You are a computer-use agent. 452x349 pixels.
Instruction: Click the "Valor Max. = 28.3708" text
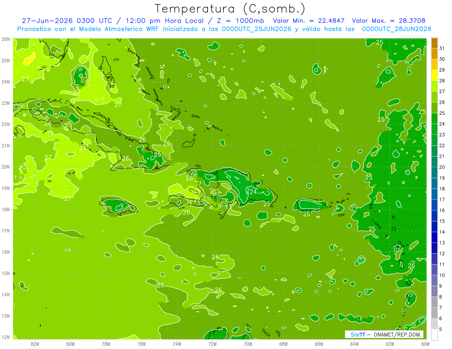point(388,21)
